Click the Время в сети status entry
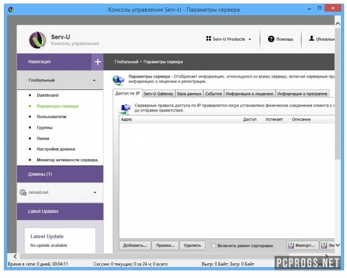347x278 pixels. point(38,264)
